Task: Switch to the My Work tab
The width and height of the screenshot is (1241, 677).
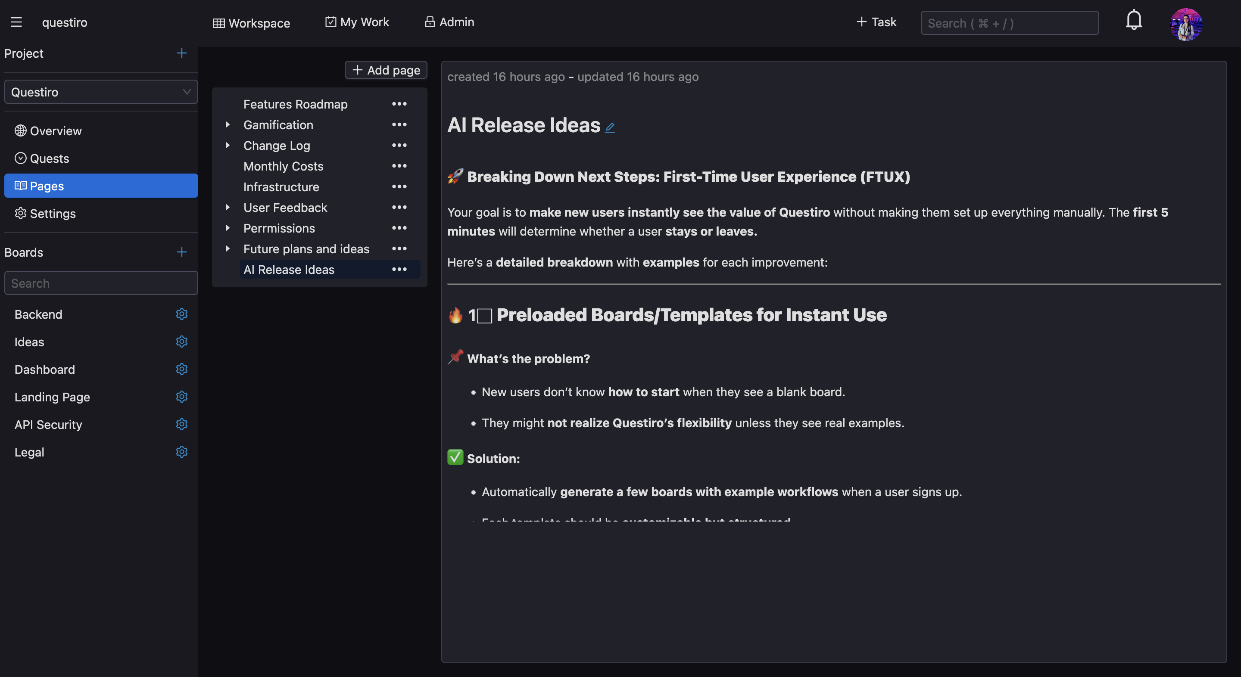Action: click(x=357, y=22)
